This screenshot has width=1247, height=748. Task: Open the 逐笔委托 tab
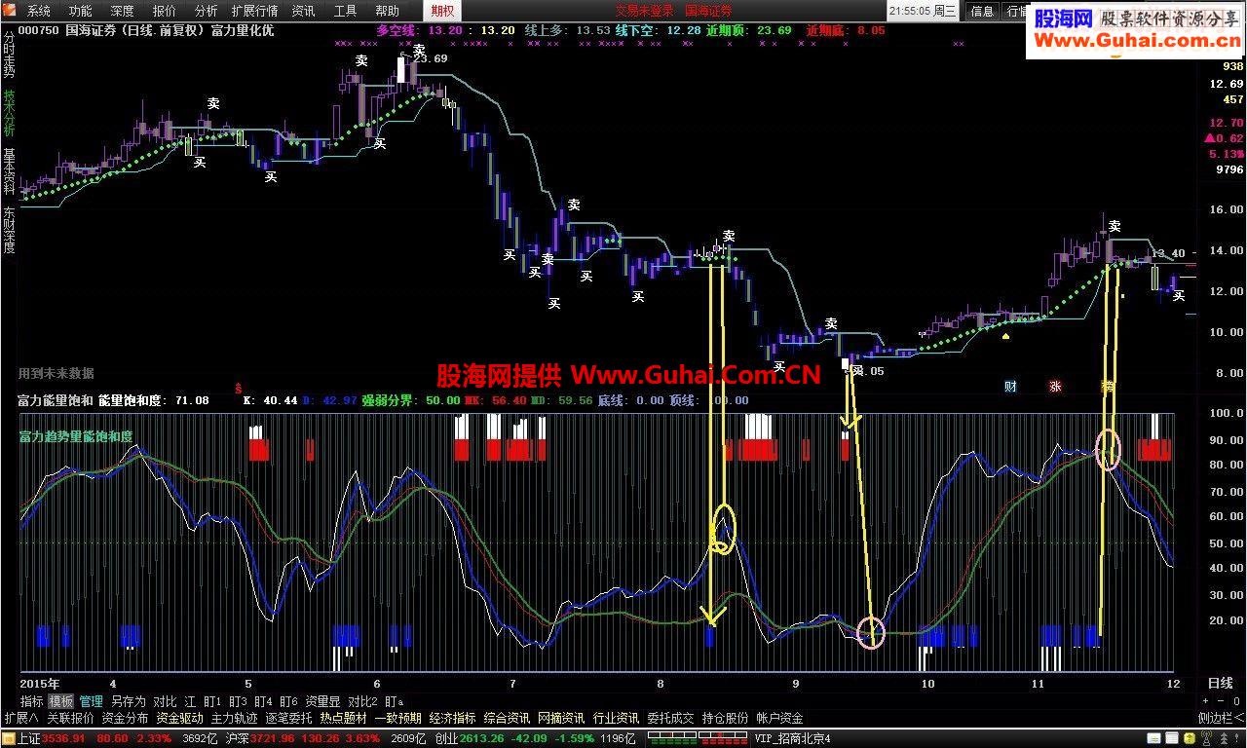click(x=288, y=719)
